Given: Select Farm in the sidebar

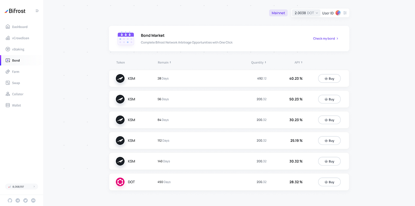Looking at the screenshot, I should [x=16, y=72].
